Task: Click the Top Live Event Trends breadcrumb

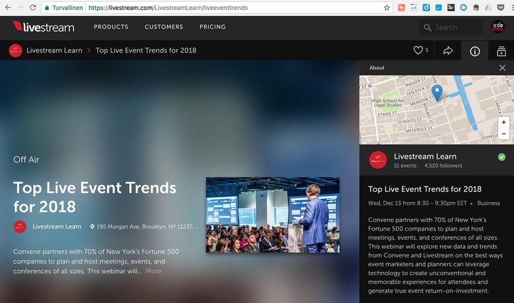Action: tap(146, 50)
